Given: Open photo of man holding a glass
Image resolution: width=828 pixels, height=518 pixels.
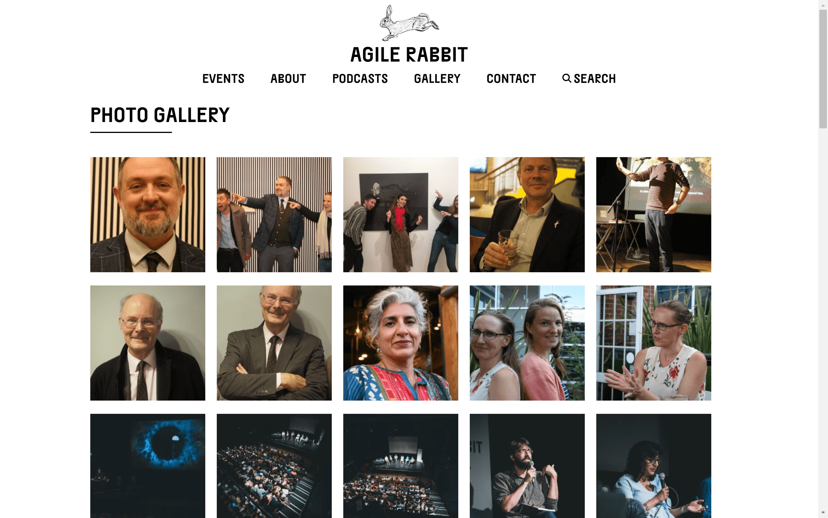Looking at the screenshot, I should tap(527, 215).
